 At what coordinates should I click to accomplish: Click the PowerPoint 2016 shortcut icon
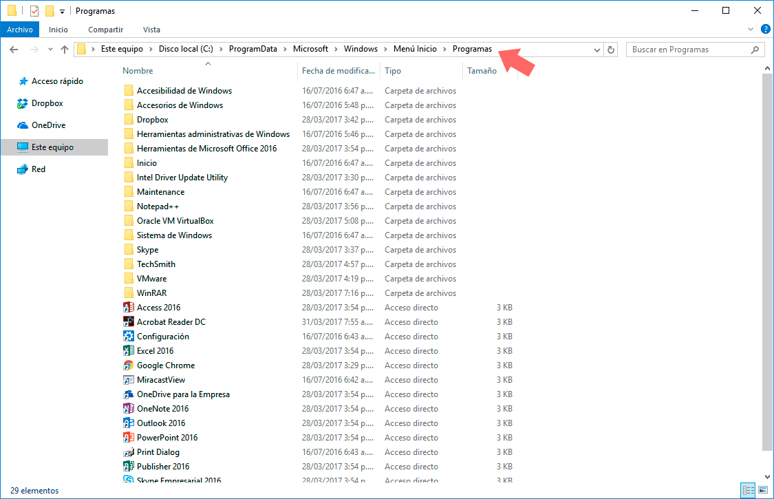[129, 437]
